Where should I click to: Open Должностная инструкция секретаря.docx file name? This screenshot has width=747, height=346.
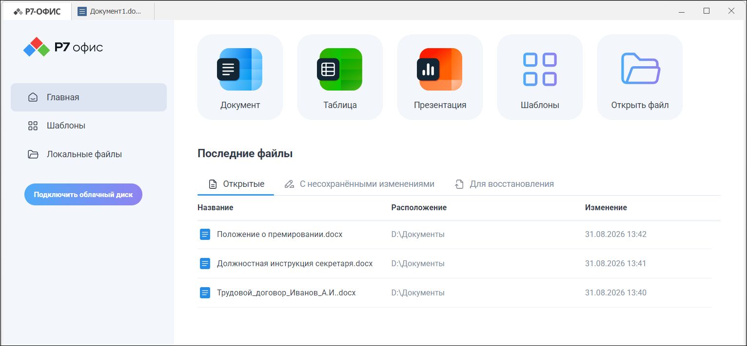295,264
